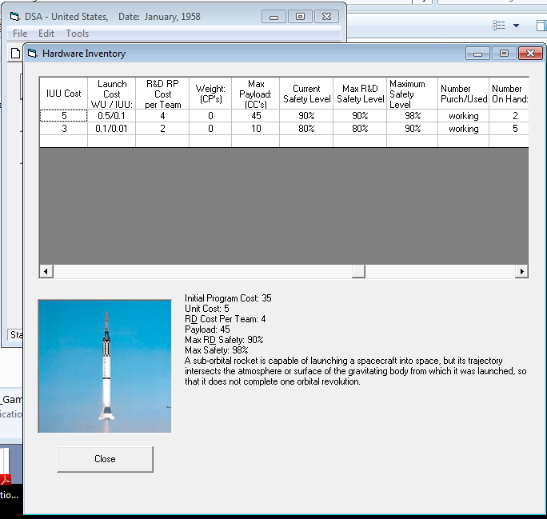Click the list view icon in background window
Screen dimensions: 547x519
499,26
